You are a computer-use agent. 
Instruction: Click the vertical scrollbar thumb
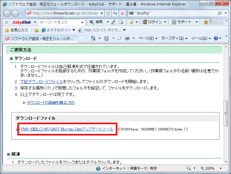226,113
